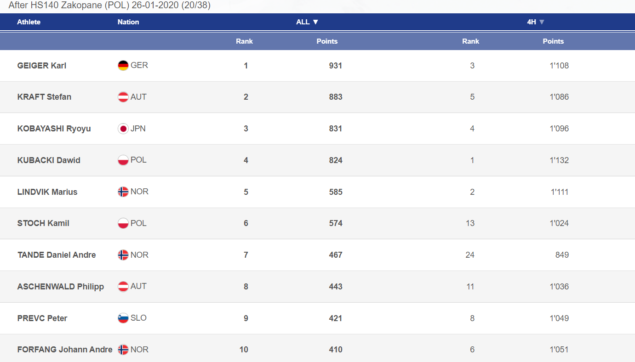Click Norway flag icon in Marius Lindvik row
635x362 pixels.
123,192
